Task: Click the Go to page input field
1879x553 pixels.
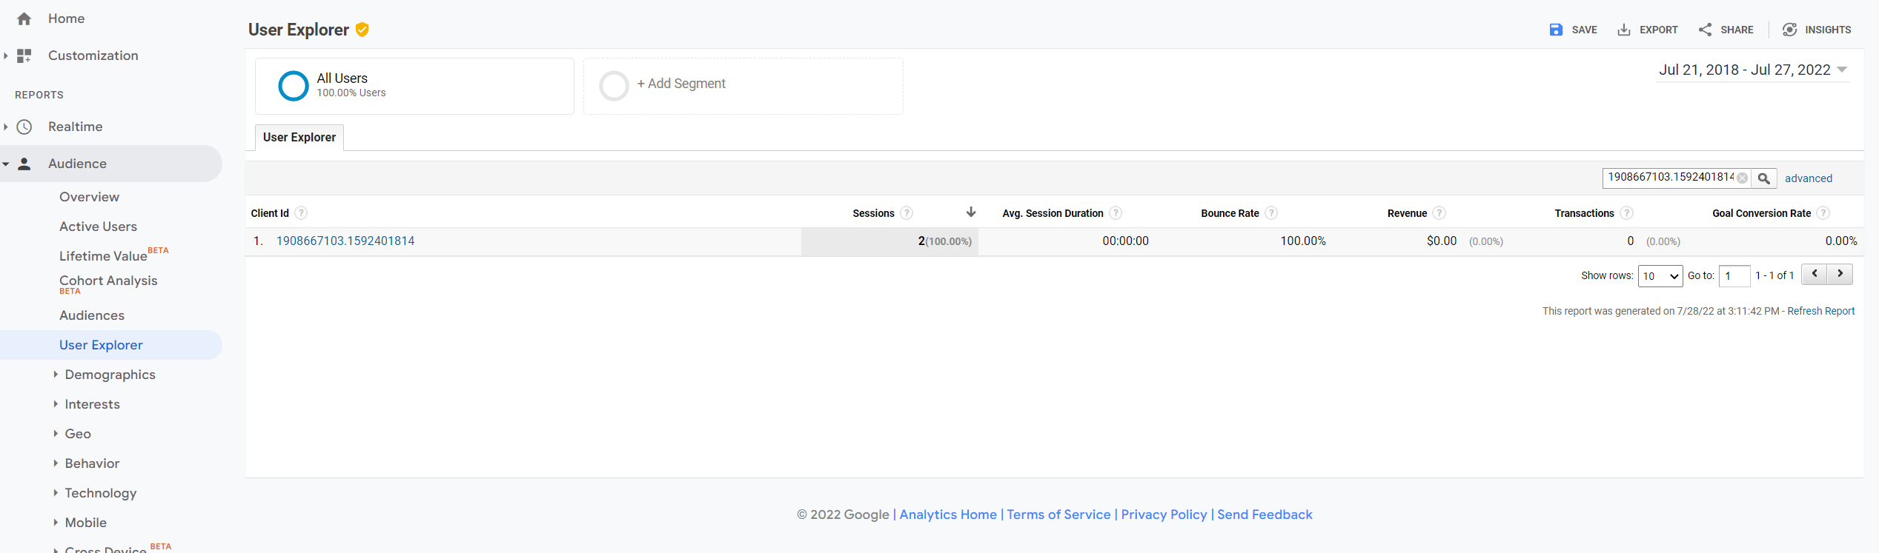Action: pos(1734,275)
